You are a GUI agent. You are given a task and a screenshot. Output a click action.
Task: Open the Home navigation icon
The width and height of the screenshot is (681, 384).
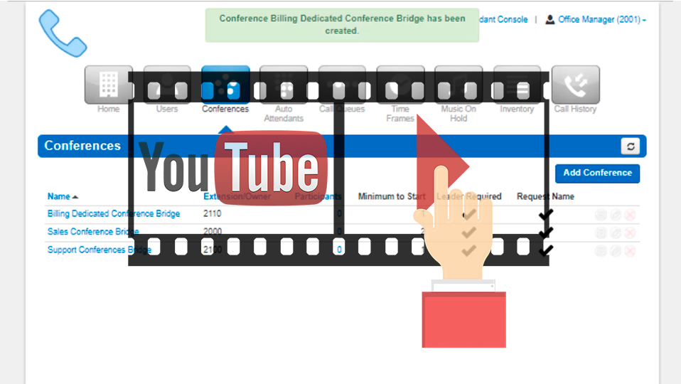coord(108,85)
